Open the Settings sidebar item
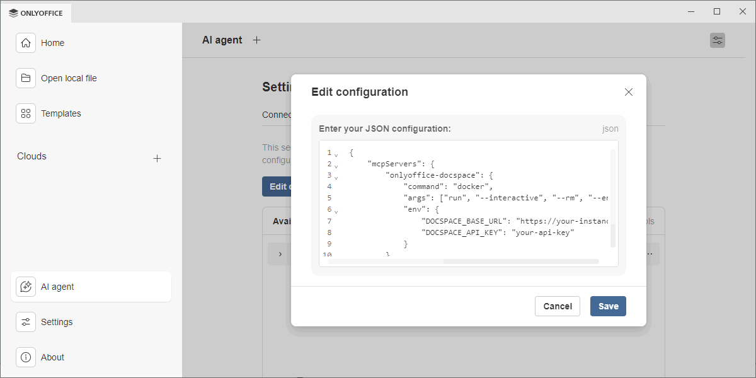Viewport: 756px width, 378px height. 57,322
